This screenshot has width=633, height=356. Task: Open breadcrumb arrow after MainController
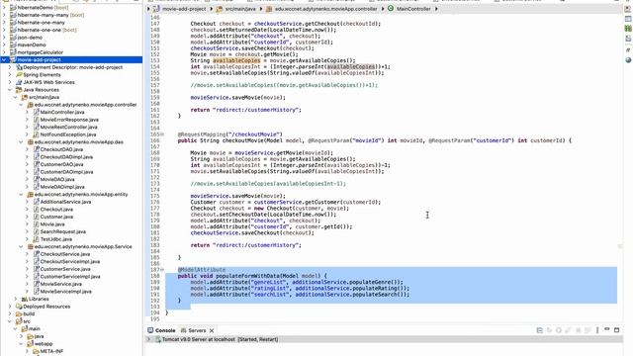coord(436,9)
